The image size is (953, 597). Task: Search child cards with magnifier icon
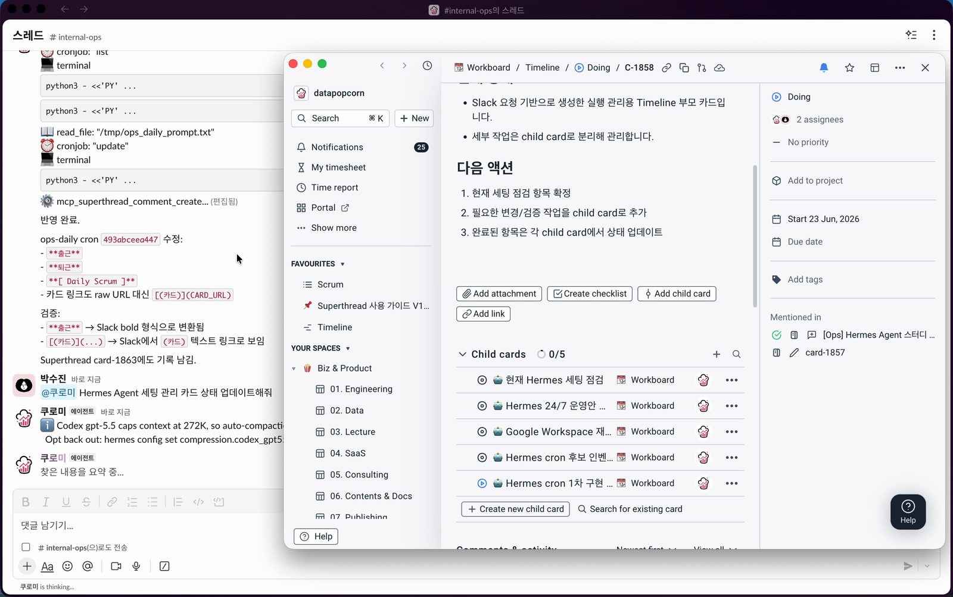pyautogui.click(x=736, y=354)
